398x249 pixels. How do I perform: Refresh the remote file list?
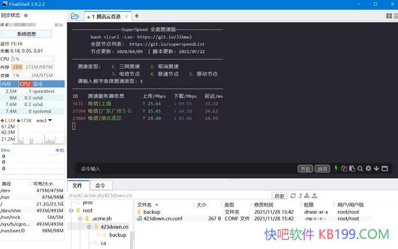[x=293, y=196]
